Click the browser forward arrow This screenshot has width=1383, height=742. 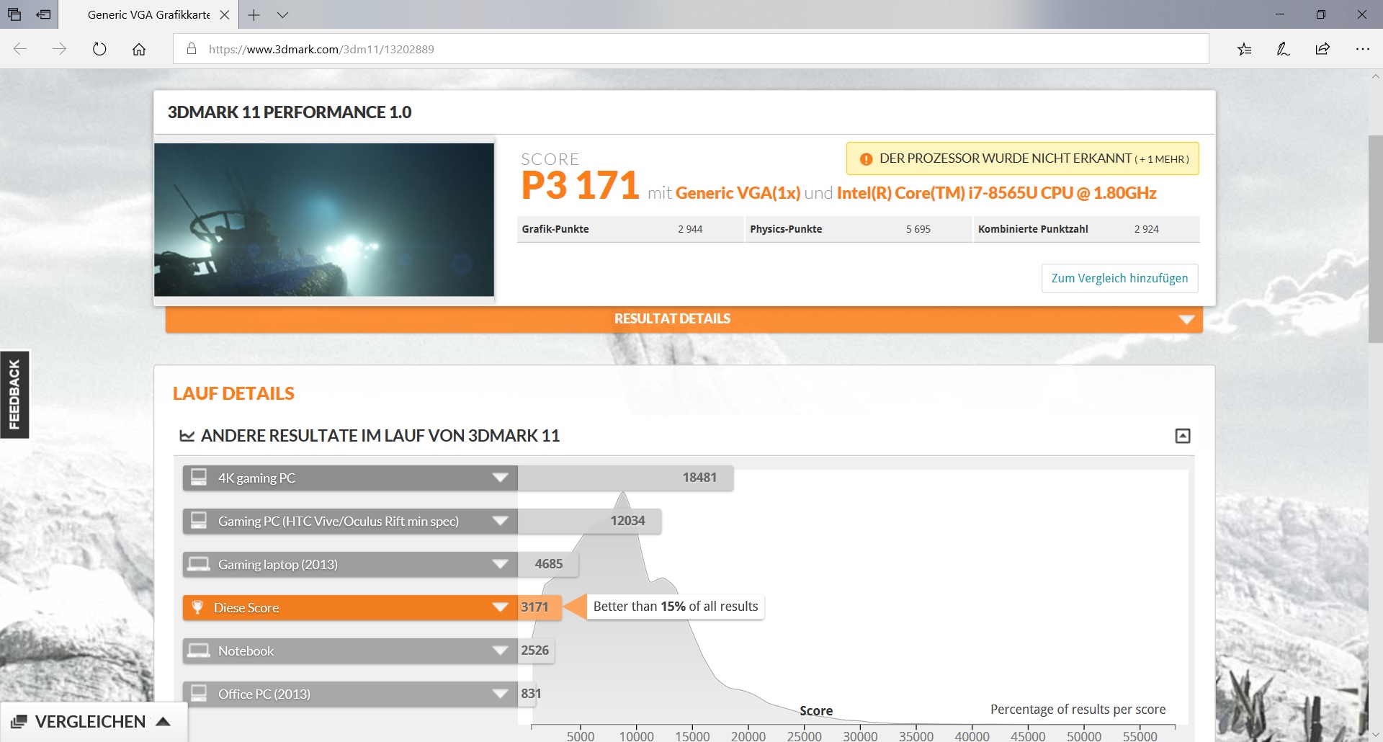point(60,49)
